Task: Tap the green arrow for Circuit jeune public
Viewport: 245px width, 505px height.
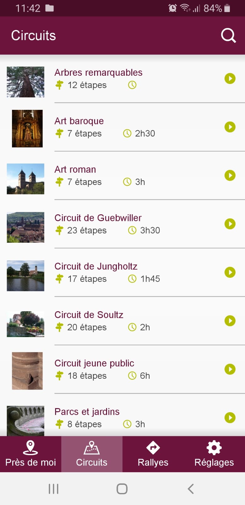Action: [230, 369]
